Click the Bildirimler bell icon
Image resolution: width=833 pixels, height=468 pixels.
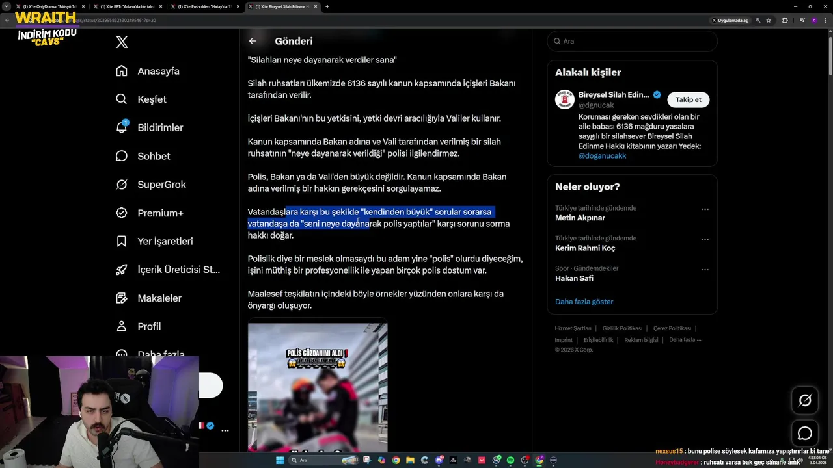coord(122,127)
